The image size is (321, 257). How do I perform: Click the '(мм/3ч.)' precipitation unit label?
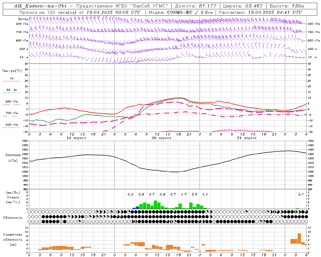pyautogui.click(x=13, y=193)
